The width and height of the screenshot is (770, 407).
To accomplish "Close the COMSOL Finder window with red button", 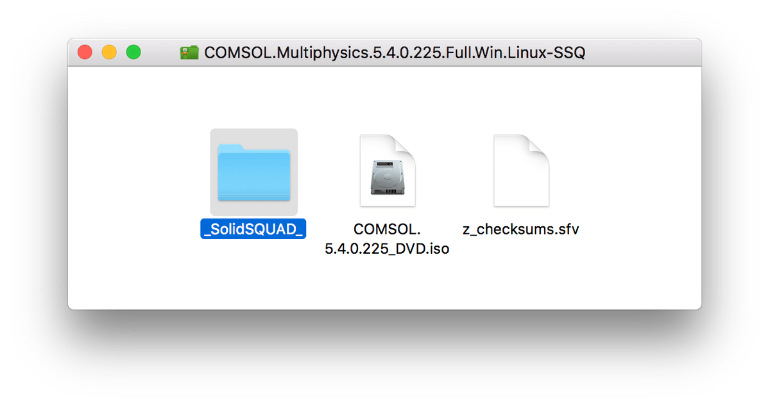I will coord(85,53).
